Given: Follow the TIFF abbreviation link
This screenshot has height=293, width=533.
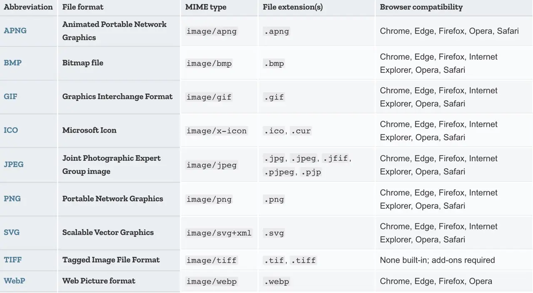Looking at the screenshot, I should tap(12, 260).
